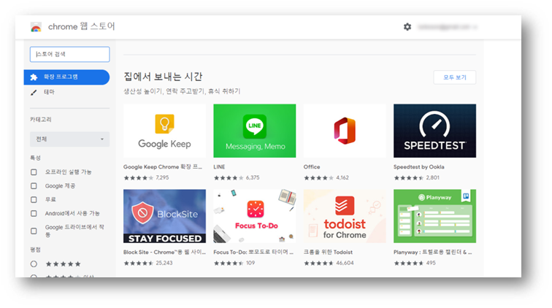Select the five-star rating radio button

coord(34,263)
